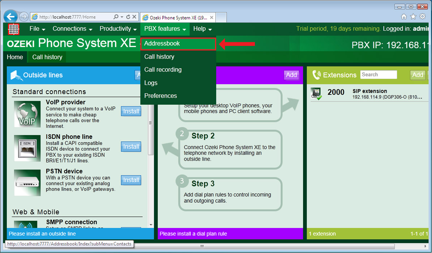Click the browser Forward arrow button

[x=24, y=17]
